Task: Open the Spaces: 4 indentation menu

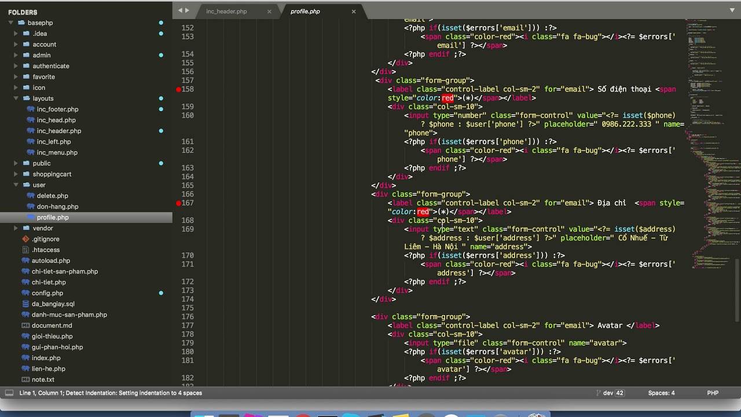Action: coord(661,393)
